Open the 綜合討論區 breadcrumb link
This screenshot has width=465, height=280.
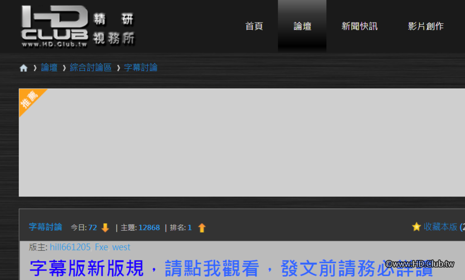(x=90, y=67)
